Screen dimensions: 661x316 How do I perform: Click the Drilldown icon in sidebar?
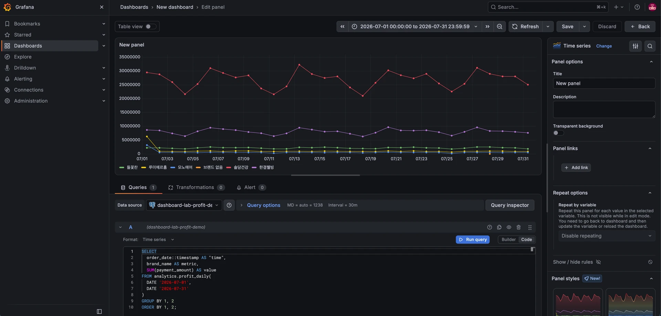[7, 68]
